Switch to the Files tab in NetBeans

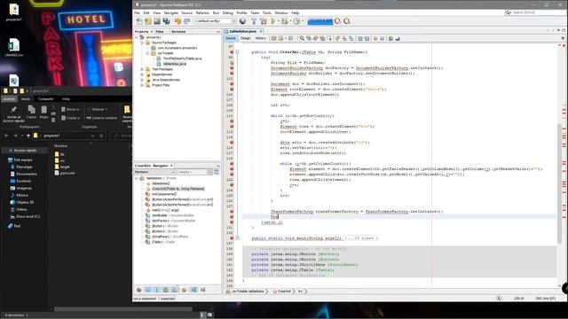160,32
